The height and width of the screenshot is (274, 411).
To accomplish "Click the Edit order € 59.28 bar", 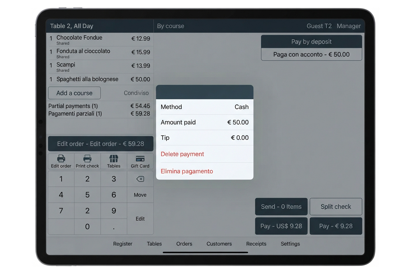I will pos(101,144).
